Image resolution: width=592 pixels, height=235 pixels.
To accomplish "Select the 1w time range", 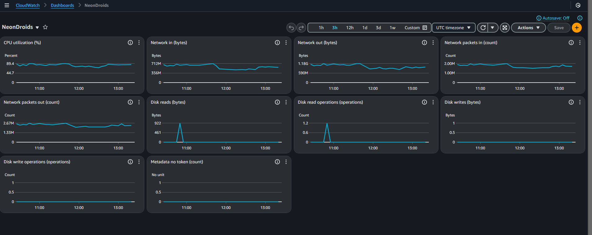I will pos(392,28).
